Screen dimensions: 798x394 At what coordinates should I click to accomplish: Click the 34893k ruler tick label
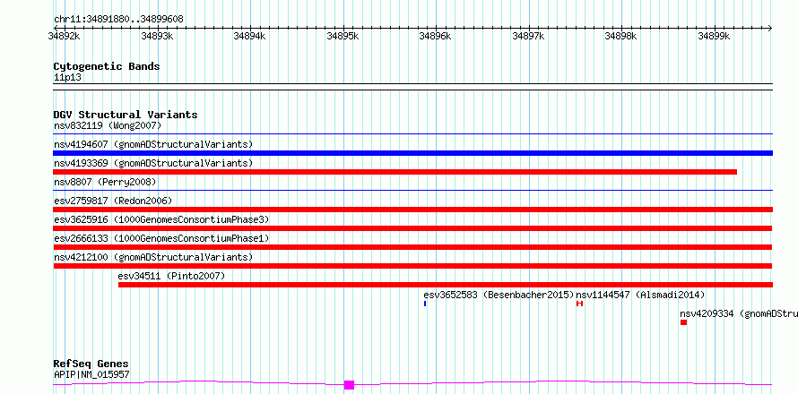click(157, 36)
